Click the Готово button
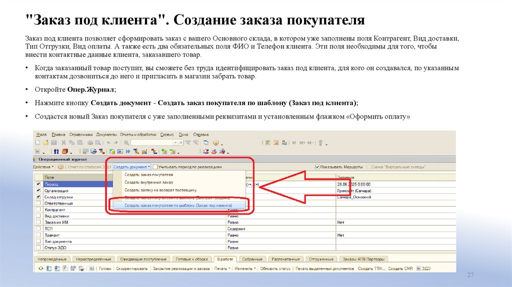 point(105,268)
